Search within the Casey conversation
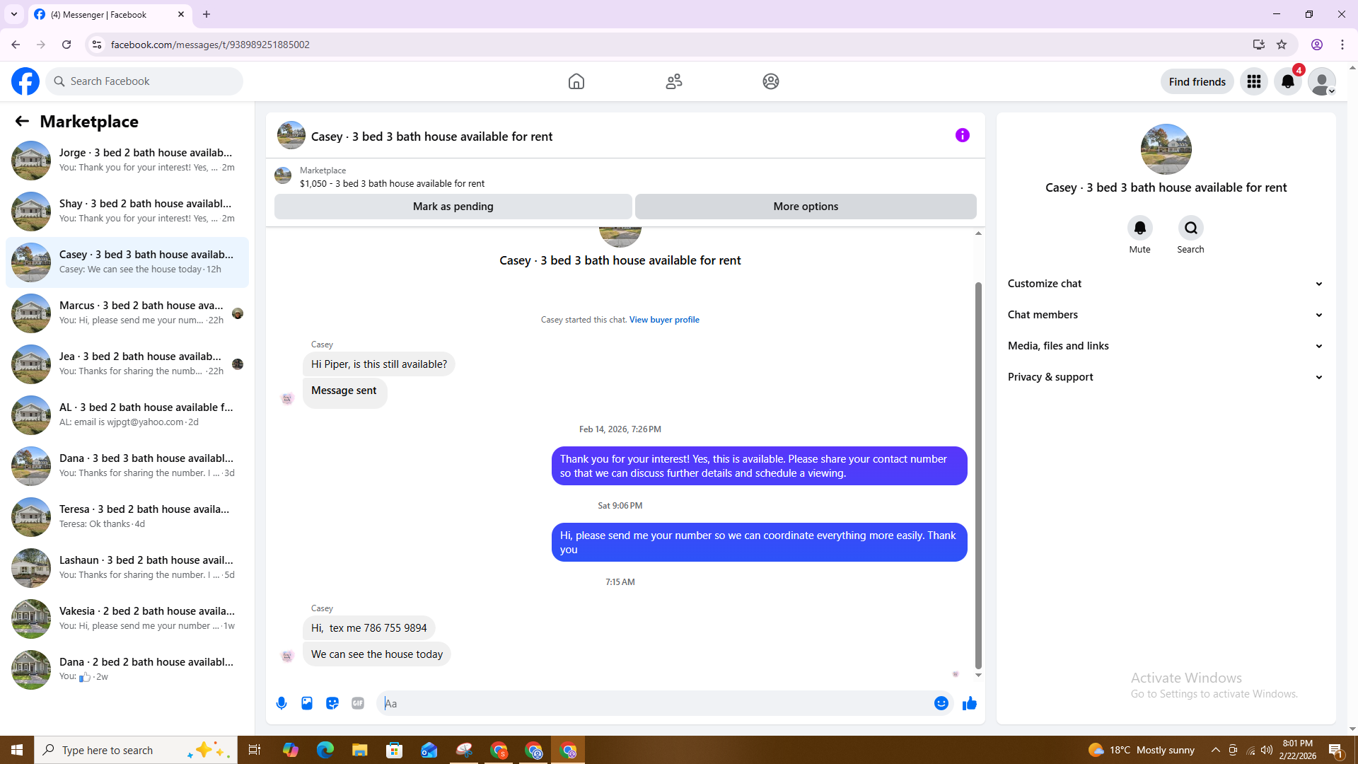 click(1191, 228)
